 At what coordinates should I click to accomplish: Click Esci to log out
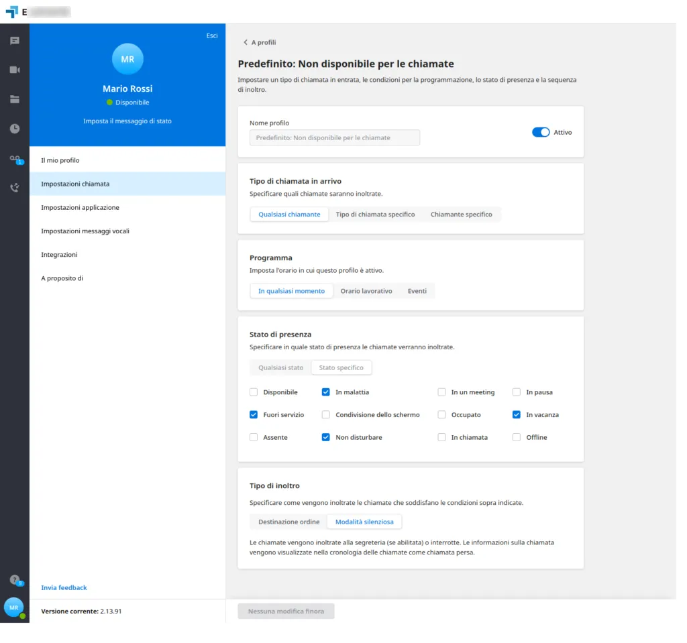[x=211, y=36]
